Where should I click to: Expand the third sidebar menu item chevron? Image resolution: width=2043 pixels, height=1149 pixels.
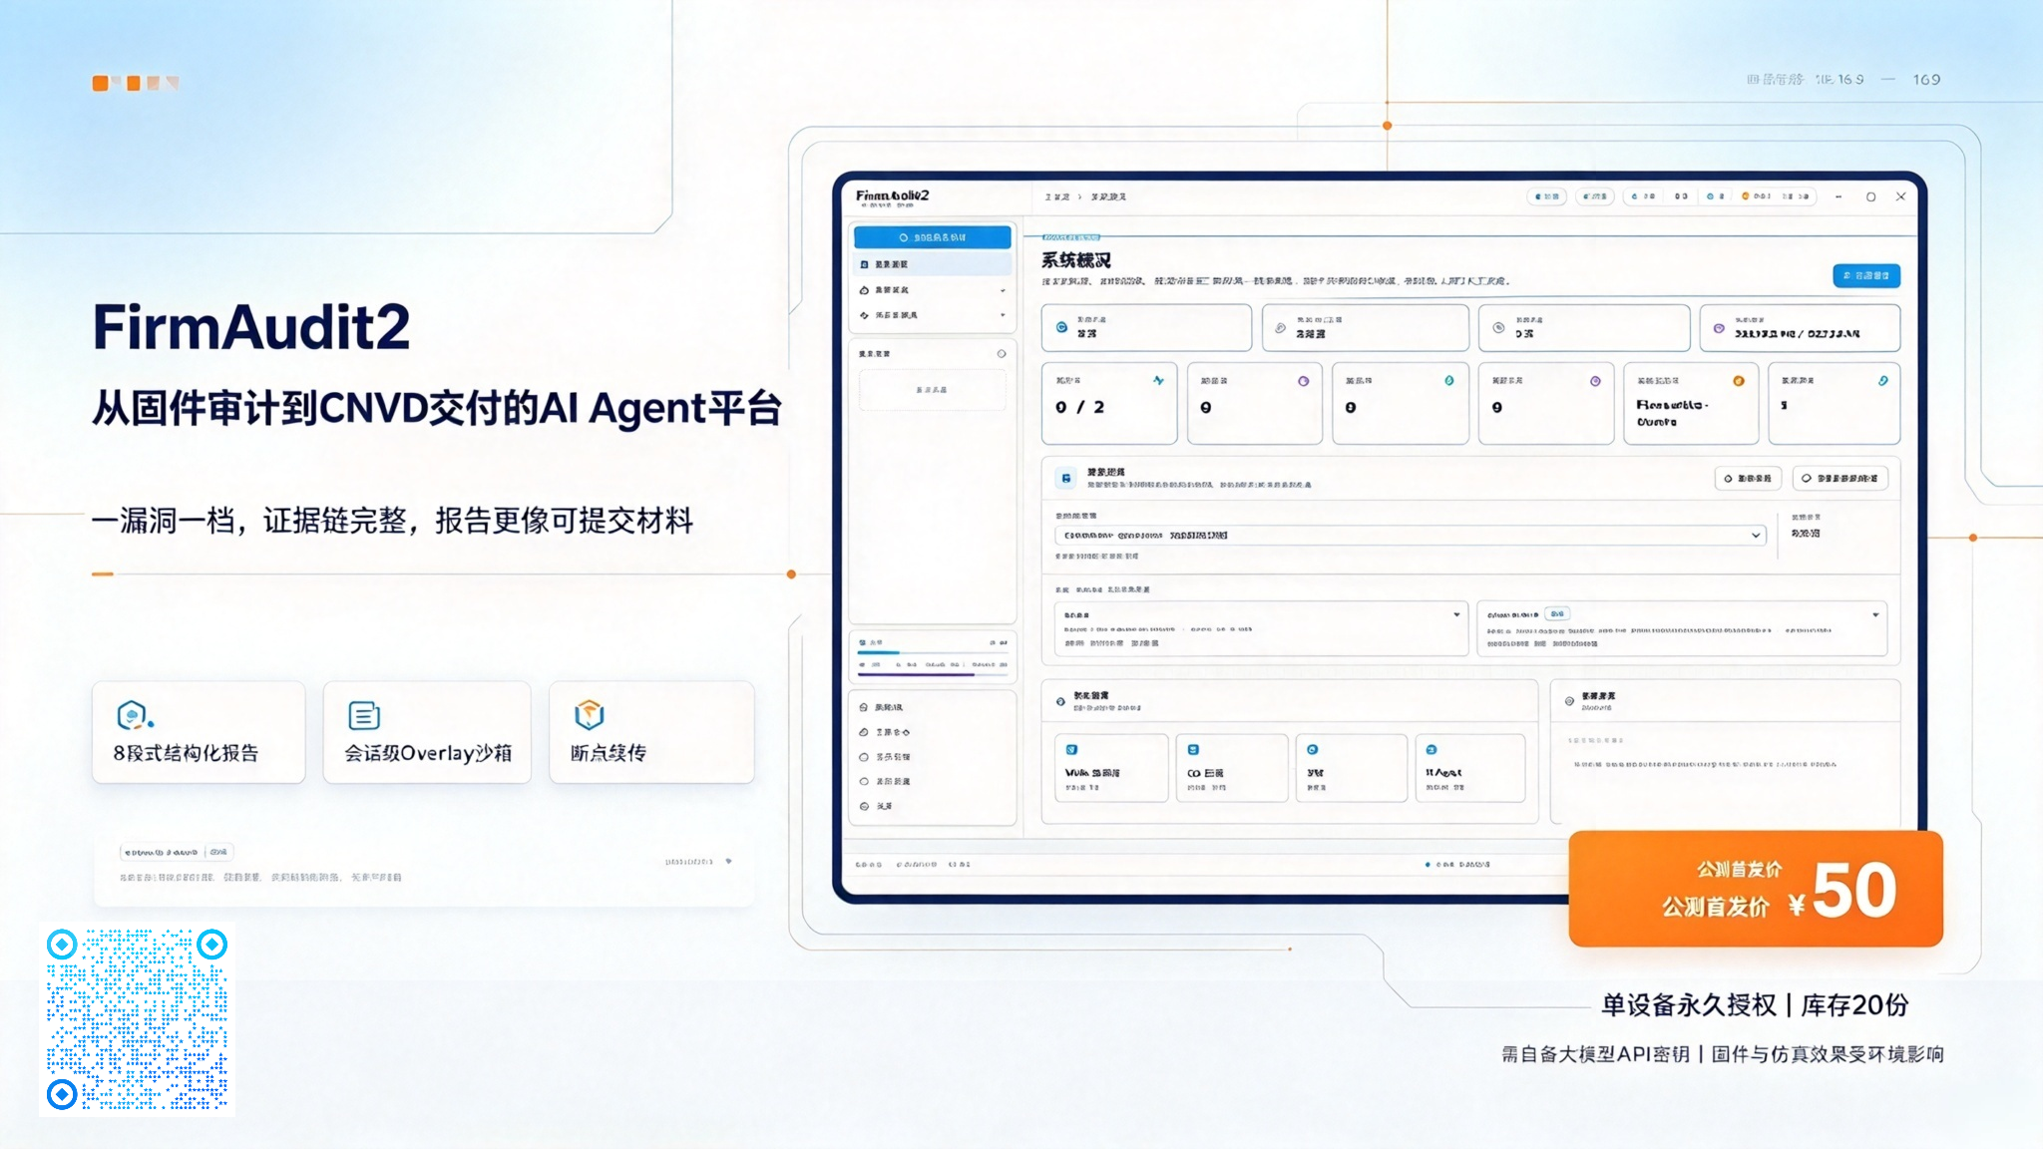coord(1003,315)
